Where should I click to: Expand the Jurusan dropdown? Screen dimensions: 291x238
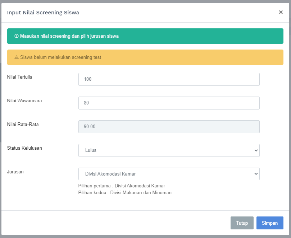point(169,174)
